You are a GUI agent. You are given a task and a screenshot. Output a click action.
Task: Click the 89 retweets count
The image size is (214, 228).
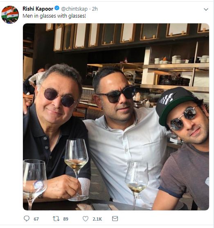(65, 219)
